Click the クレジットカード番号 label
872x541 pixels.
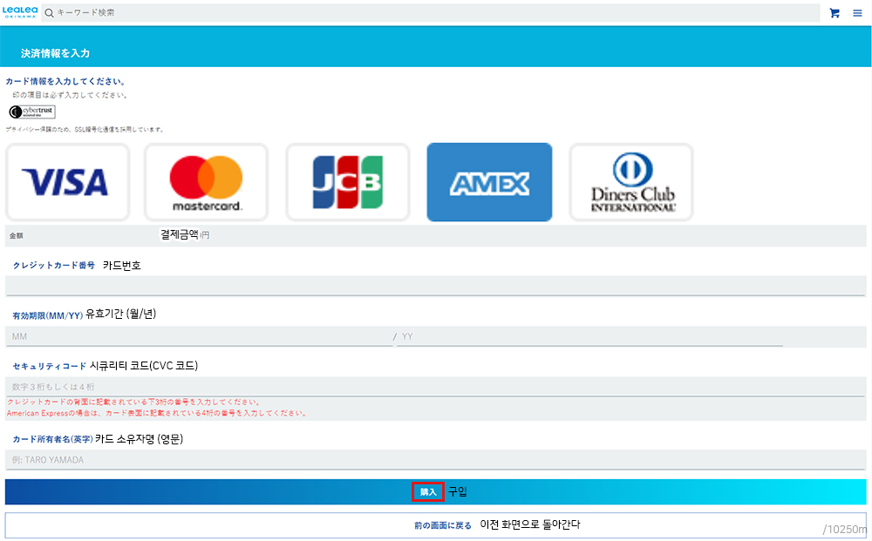click(53, 266)
